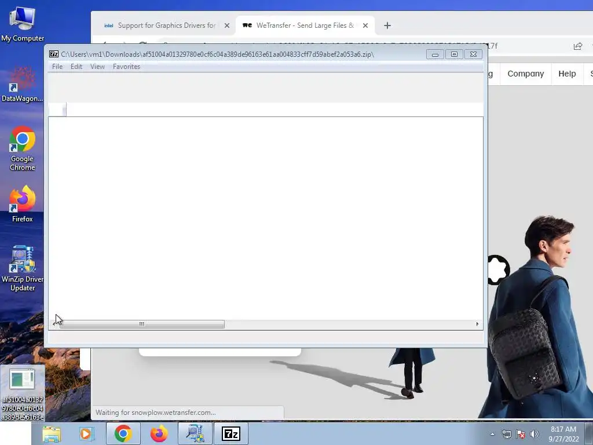Maximize the 7-Zip window
The width and height of the screenshot is (593, 445).
point(454,54)
